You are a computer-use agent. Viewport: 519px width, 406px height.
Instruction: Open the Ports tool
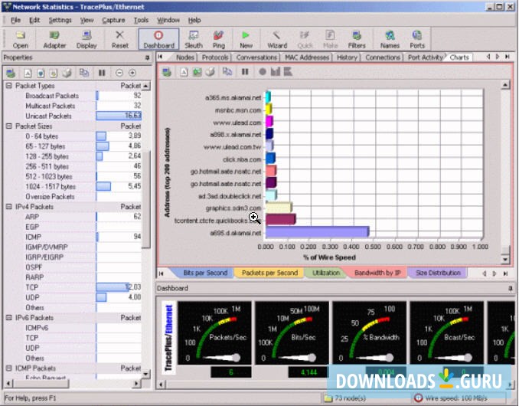pyautogui.click(x=417, y=39)
